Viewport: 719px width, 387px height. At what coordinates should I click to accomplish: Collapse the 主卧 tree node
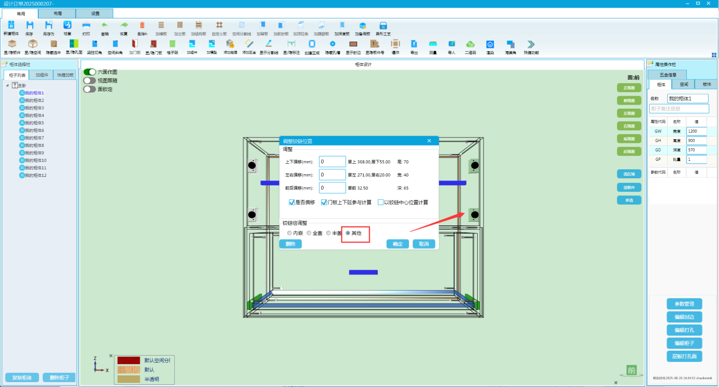8,85
